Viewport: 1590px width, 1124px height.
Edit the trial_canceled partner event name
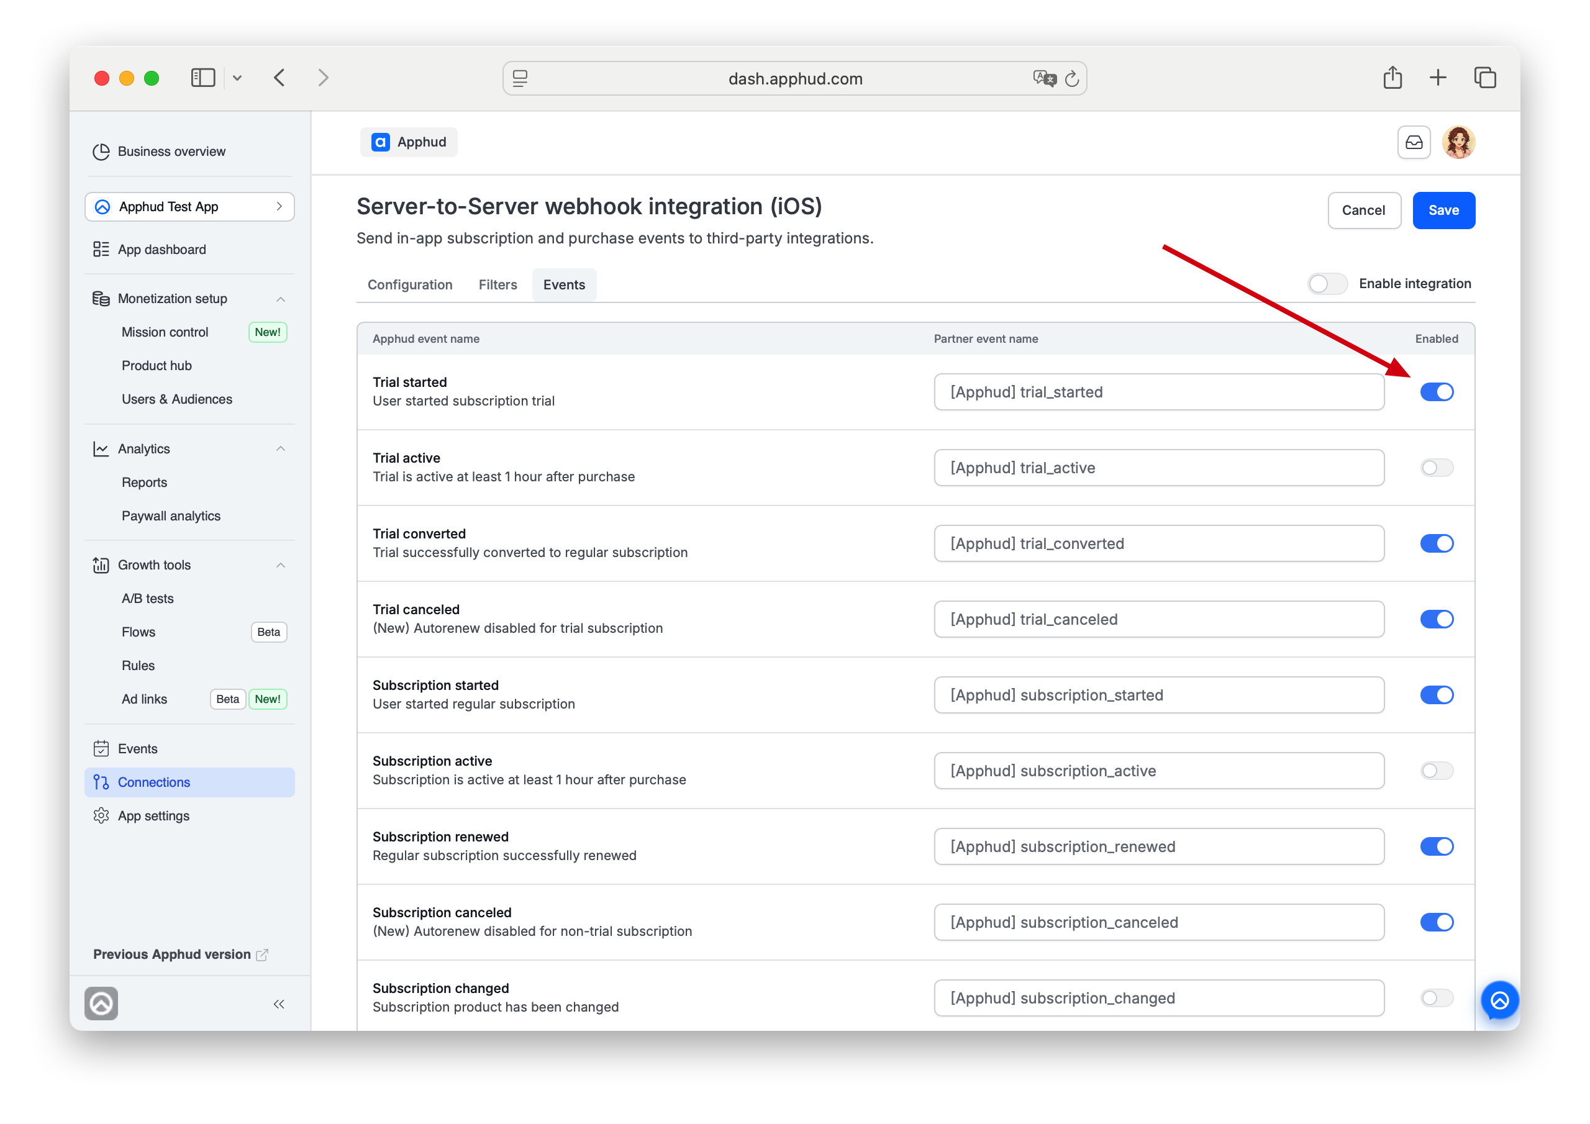tap(1158, 619)
